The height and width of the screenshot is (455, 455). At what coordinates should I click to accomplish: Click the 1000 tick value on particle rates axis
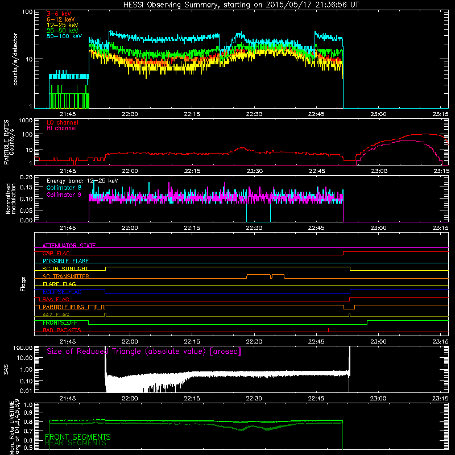[x=25, y=121]
